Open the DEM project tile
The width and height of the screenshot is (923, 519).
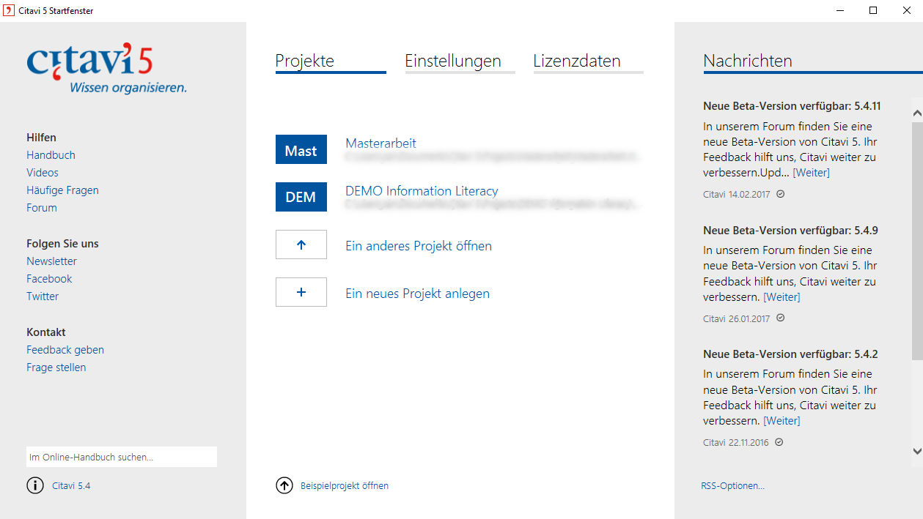301,197
